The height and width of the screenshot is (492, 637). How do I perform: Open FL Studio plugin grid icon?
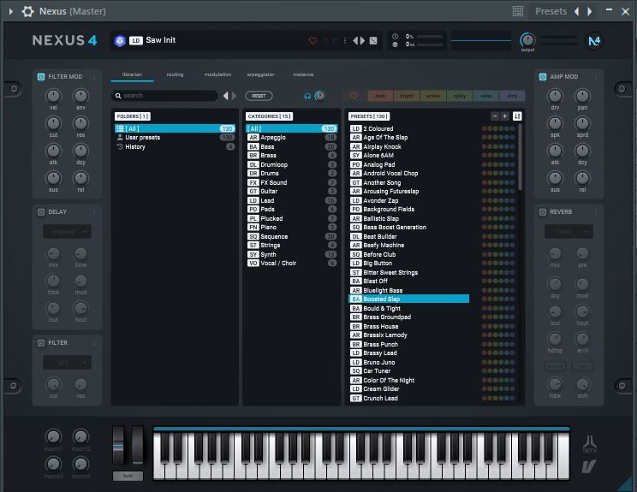[518, 11]
